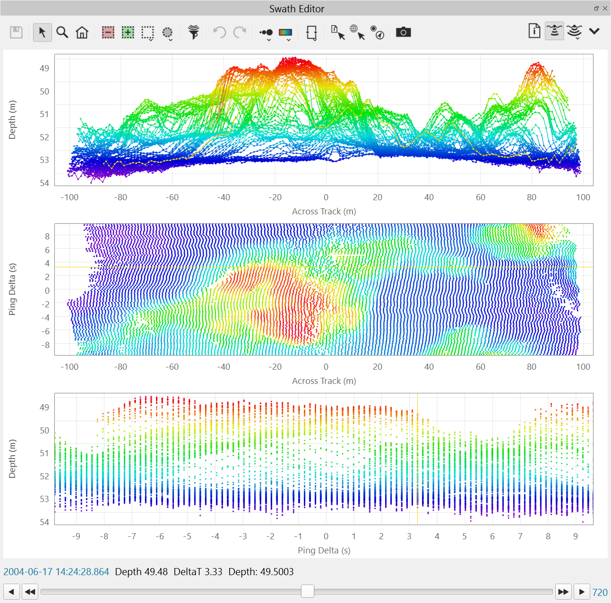The height and width of the screenshot is (603, 611).
Task: Jump forward with the fast-forward button
Action: coord(563,592)
